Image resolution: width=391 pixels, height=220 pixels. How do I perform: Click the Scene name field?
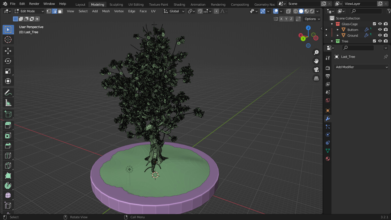coord(303,4)
